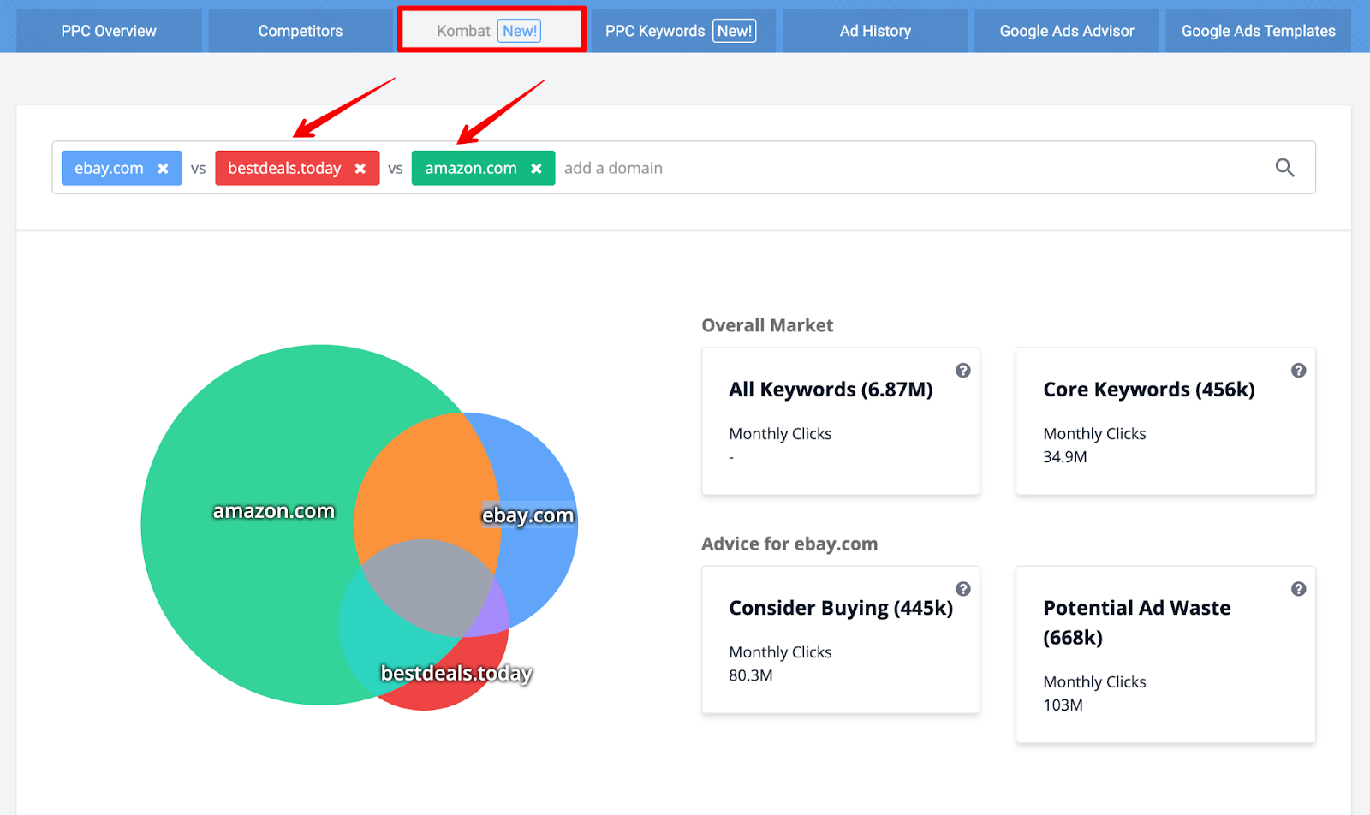Click the 80.3M monthly clicks value
1370x815 pixels.
coord(751,675)
